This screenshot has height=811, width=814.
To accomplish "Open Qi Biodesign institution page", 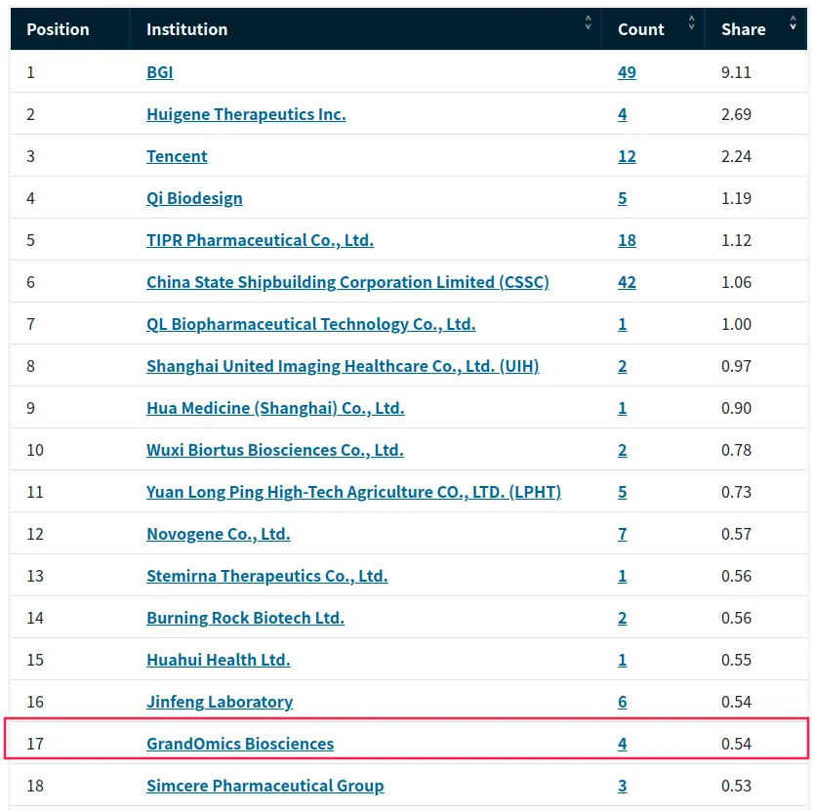I will 194,198.
